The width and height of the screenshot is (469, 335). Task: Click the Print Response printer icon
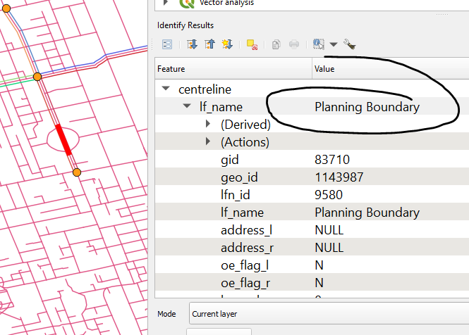(x=294, y=44)
